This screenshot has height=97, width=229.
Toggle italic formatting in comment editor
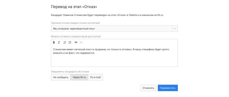pyautogui.click(x=59, y=43)
